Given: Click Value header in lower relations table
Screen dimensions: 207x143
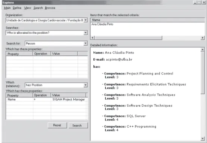Looking at the screenshot, I should [68, 95].
